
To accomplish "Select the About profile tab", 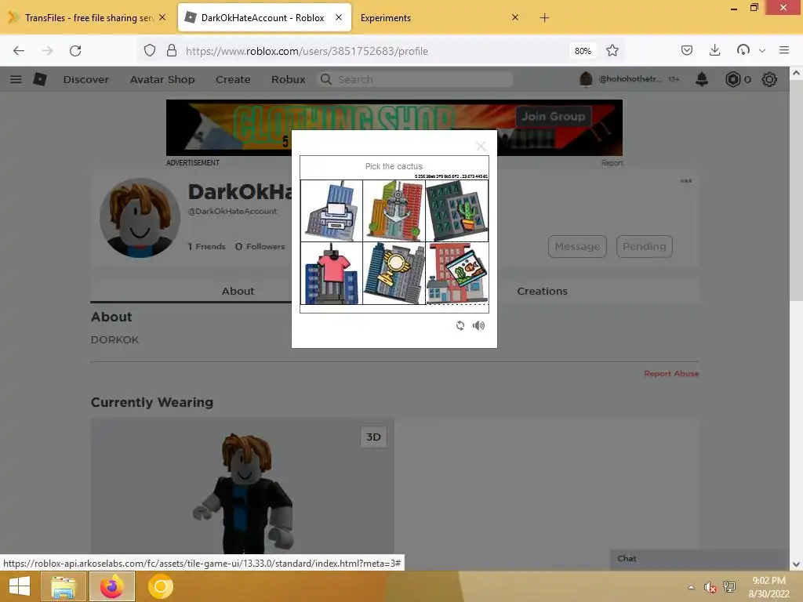I will pos(238,291).
